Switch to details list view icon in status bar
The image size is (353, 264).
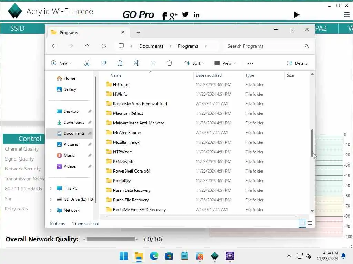(x=302, y=223)
